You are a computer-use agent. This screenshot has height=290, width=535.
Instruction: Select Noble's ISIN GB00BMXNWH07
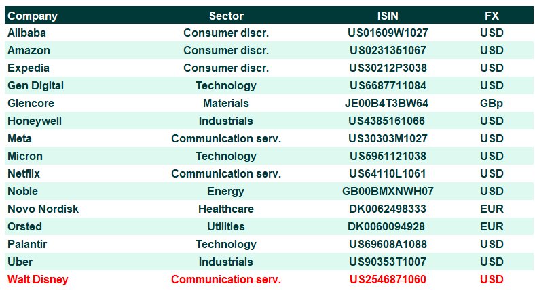[388, 191]
